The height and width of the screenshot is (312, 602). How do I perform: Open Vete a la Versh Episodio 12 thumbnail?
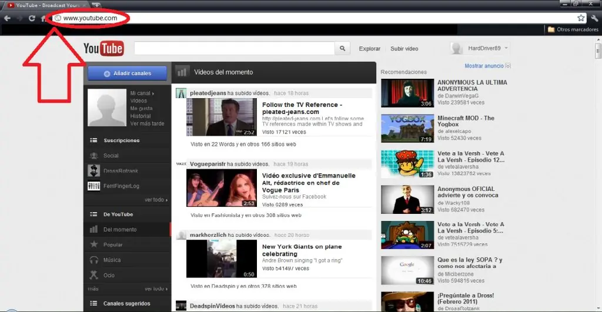[x=407, y=165]
